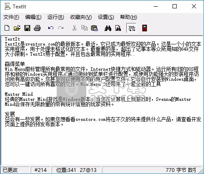Open the 设置(S) menu
The width and height of the screenshot is (204, 174).
click(106, 17)
